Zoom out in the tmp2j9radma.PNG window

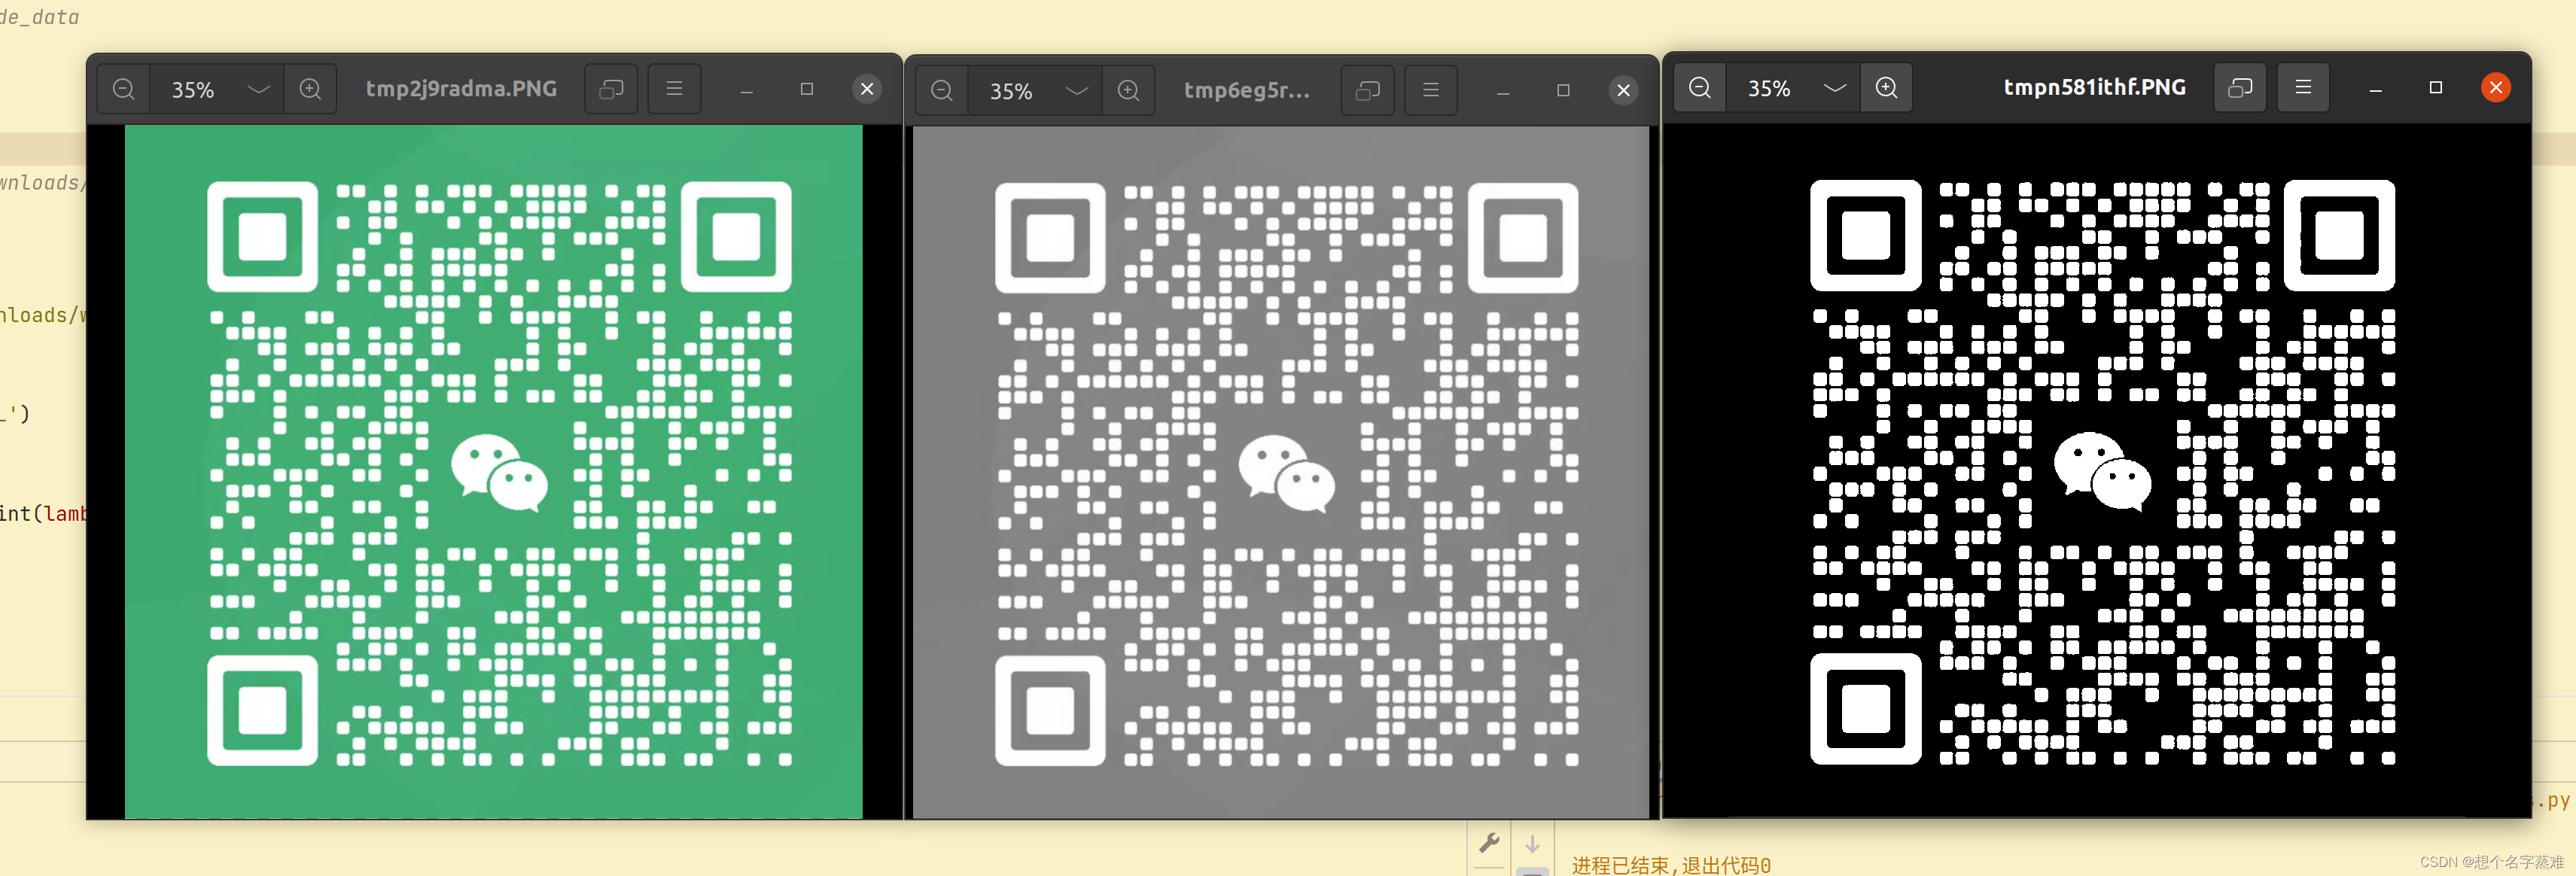pos(124,89)
